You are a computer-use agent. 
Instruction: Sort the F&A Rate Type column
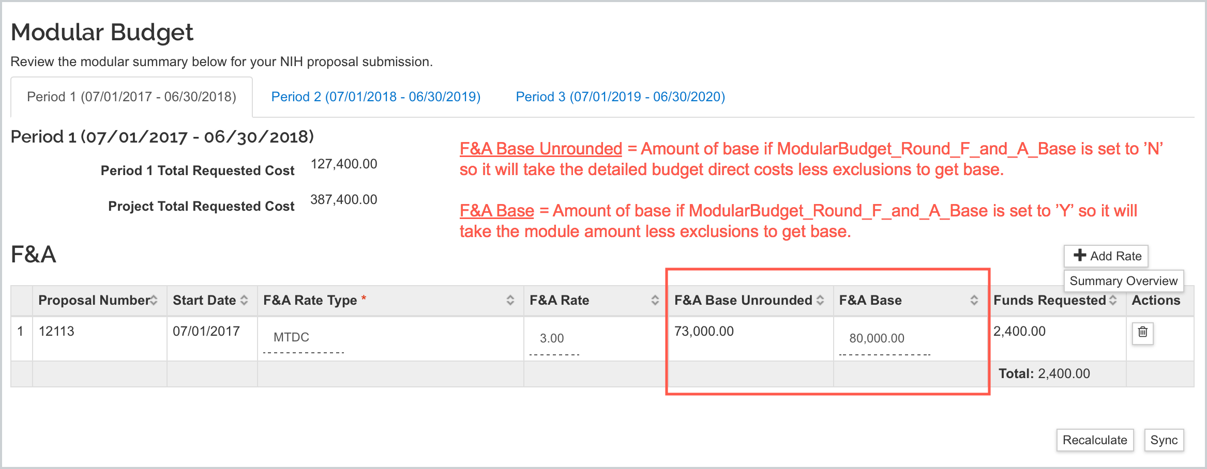pos(510,300)
